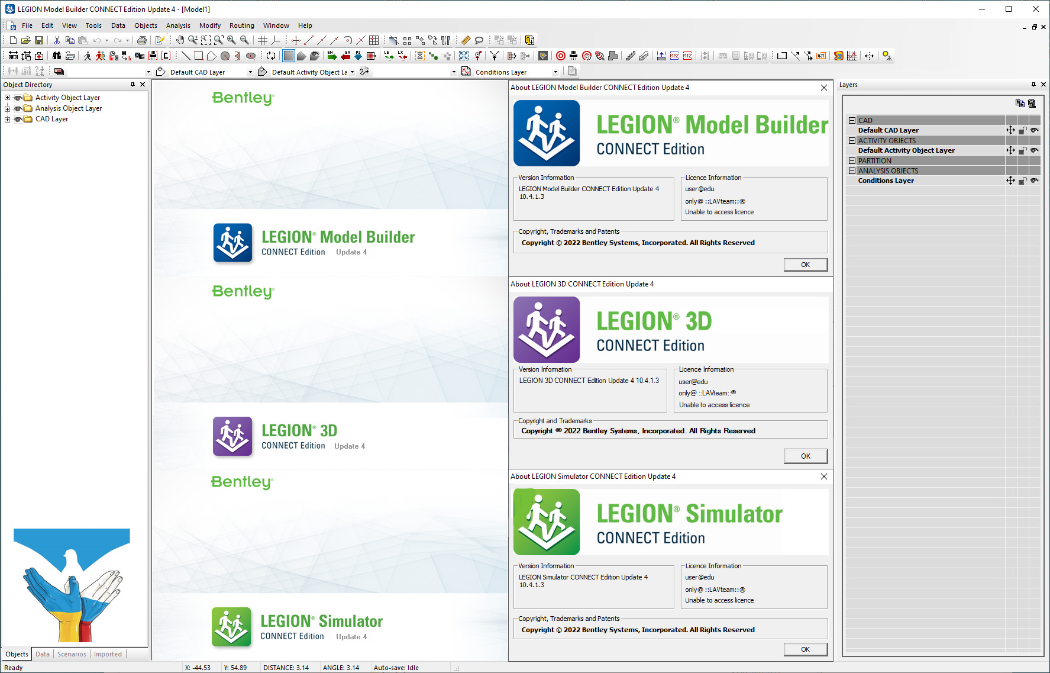
Task: Toggle the filled square display mode button
Action: point(289,56)
